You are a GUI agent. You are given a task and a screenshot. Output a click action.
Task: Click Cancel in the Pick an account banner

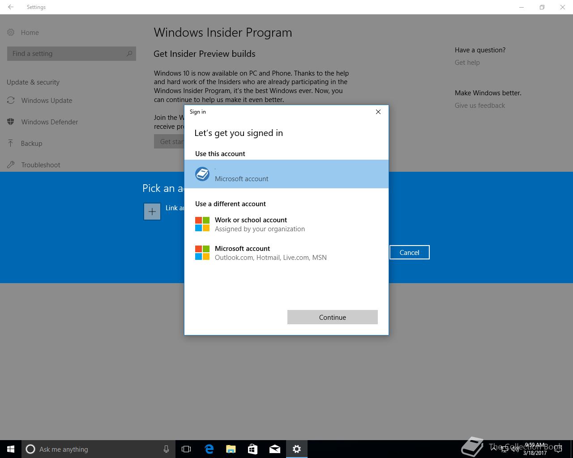pyautogui.click(x=409, y=252)
